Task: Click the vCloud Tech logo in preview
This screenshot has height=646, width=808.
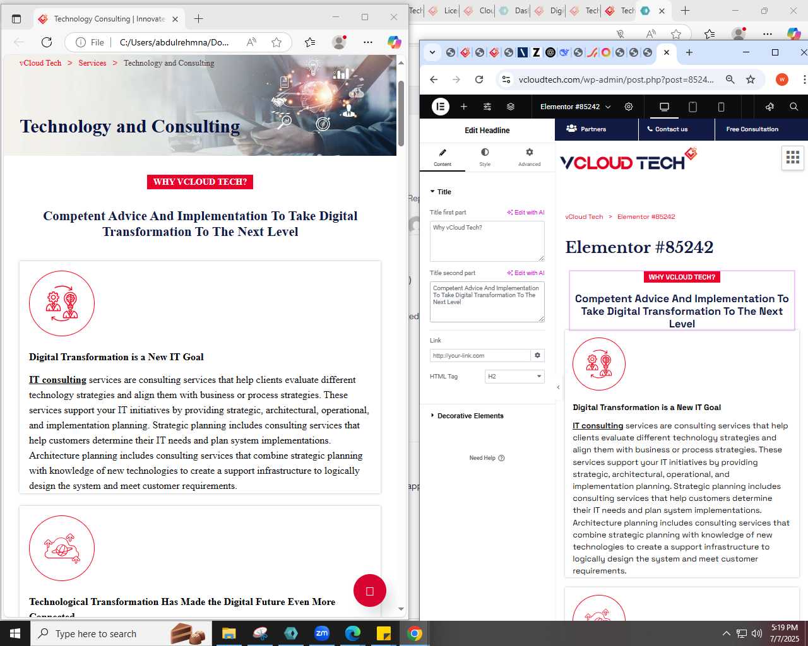Action: coord(629,160)
